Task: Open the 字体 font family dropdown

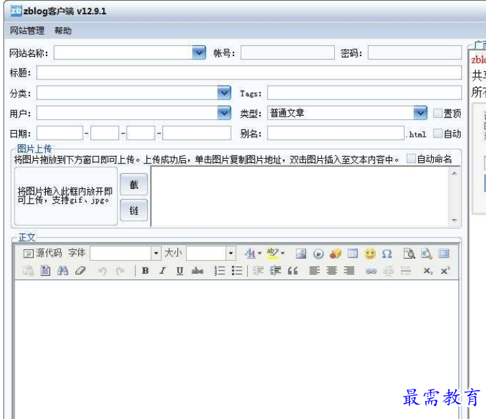Action: (x=156, y=253)
